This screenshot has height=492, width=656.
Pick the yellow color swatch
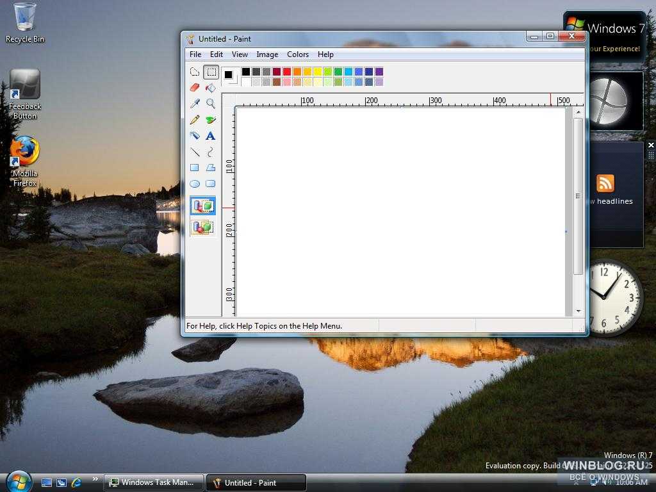click(x=318, y=72)
